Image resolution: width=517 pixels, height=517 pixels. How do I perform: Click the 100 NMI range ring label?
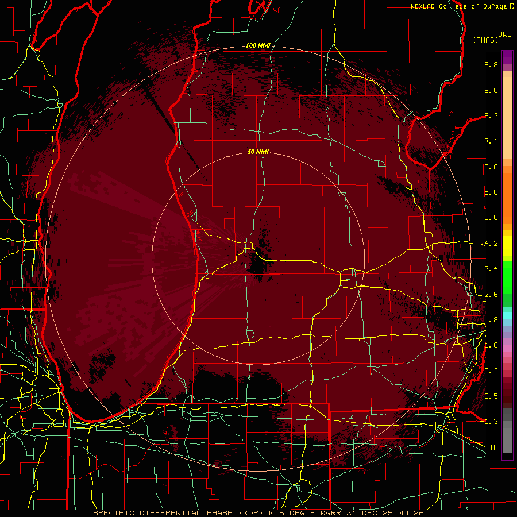pyautogui.click(x=258, y=45)
